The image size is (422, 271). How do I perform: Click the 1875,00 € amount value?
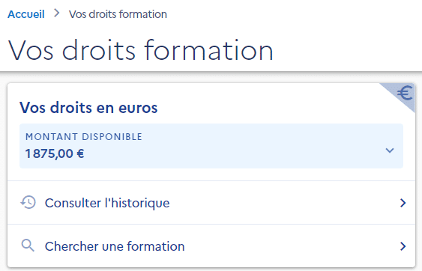(55, 153)
